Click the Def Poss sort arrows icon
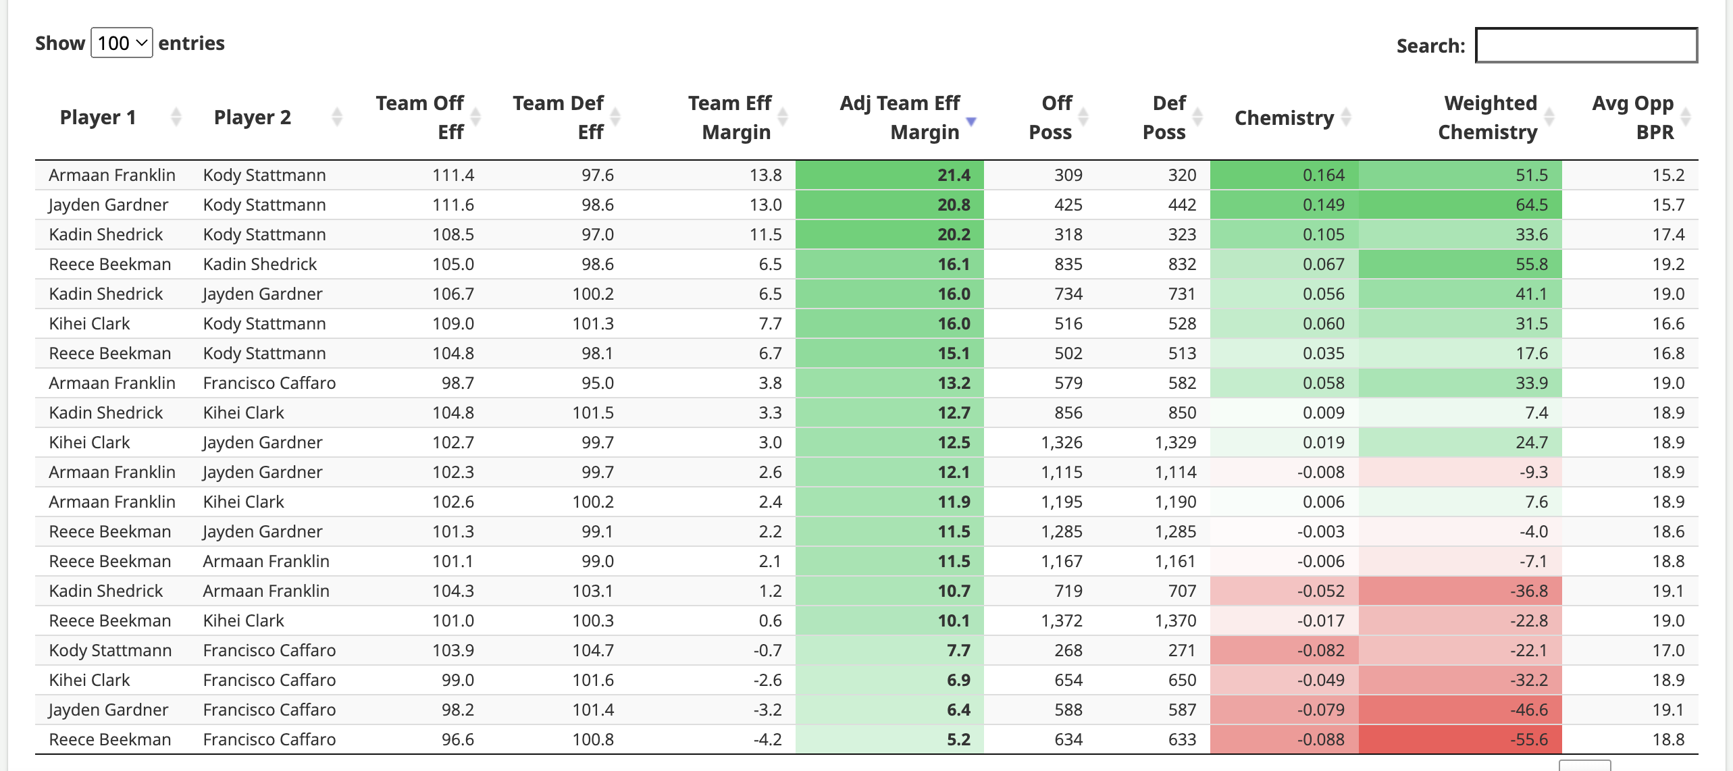Viewport: 1733px width, 771px height. point(1197,117)
